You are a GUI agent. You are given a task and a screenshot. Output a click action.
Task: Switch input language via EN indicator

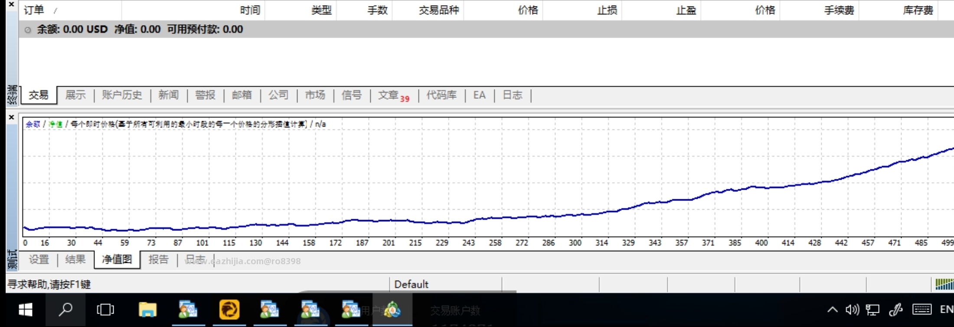point(947,309)
